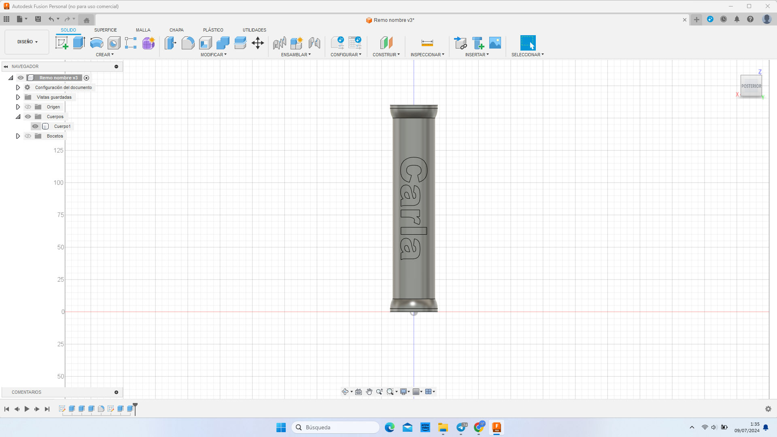This screenshot has width=777, height=437.
Task: Click the Windows Búsqueda search box
Action: [x=335, y=427]
